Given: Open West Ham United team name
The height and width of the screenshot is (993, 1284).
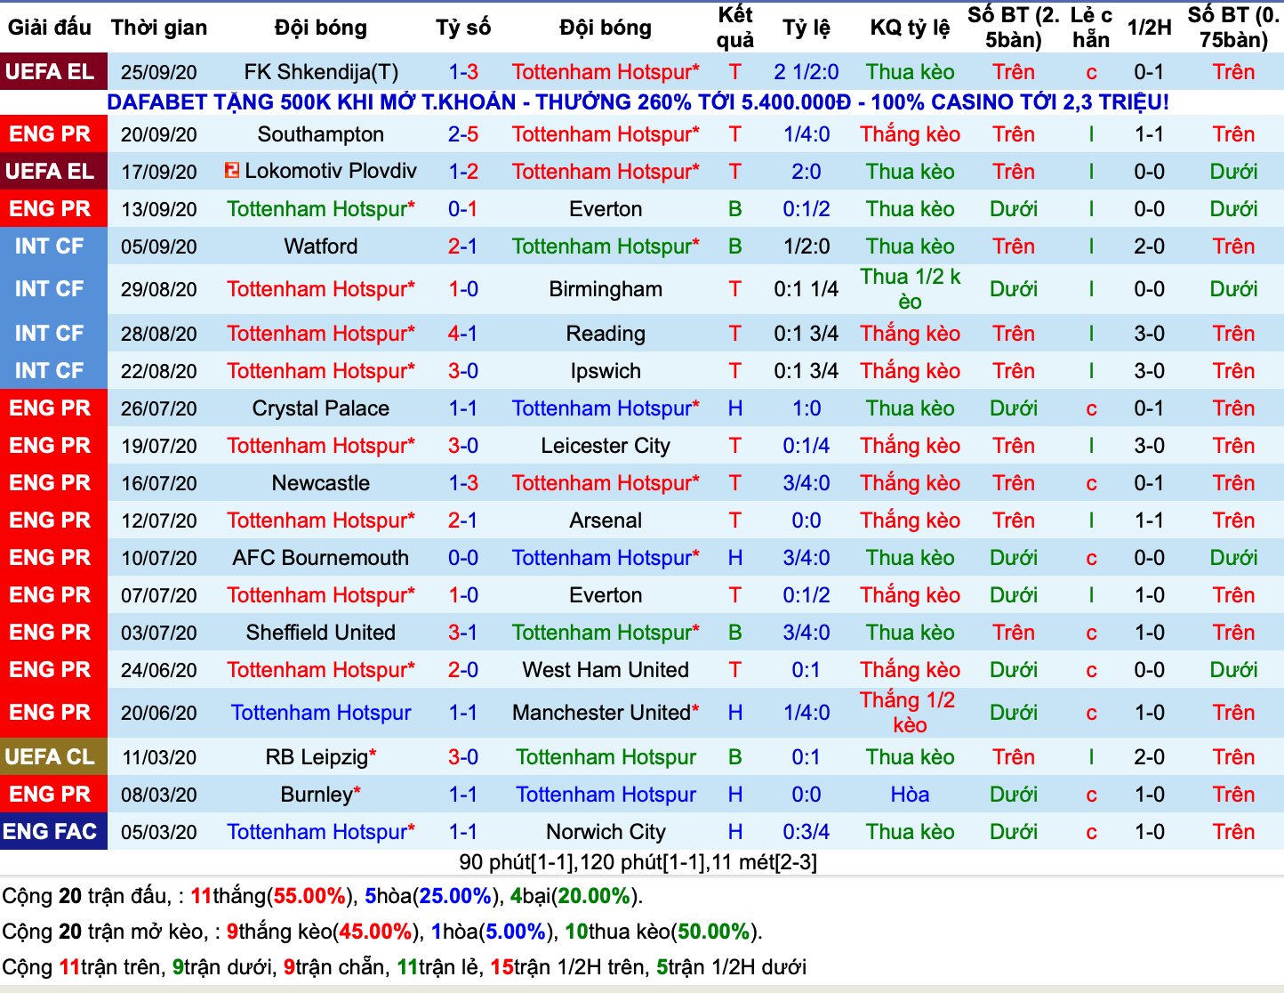Looking at the screenshot, I should coord(606,670).
